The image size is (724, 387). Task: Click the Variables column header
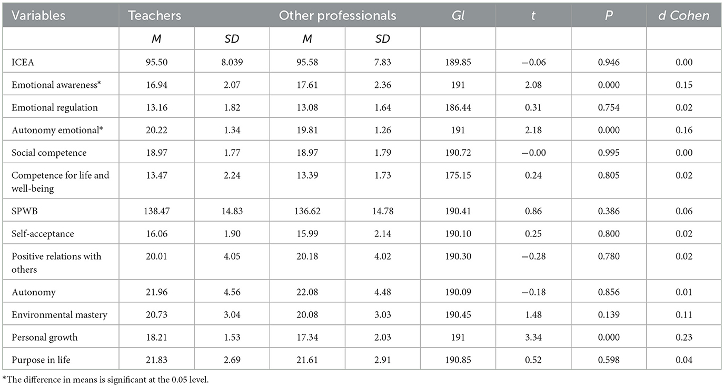[38, 15]
